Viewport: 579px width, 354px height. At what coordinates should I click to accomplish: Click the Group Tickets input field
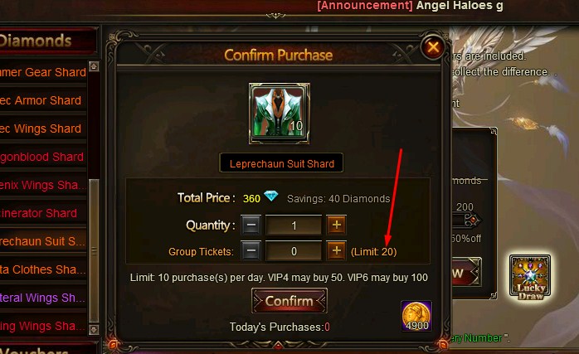[294, 251]
